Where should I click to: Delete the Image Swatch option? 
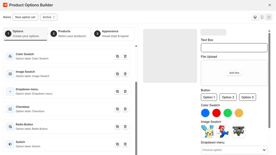tap(125, 74)
